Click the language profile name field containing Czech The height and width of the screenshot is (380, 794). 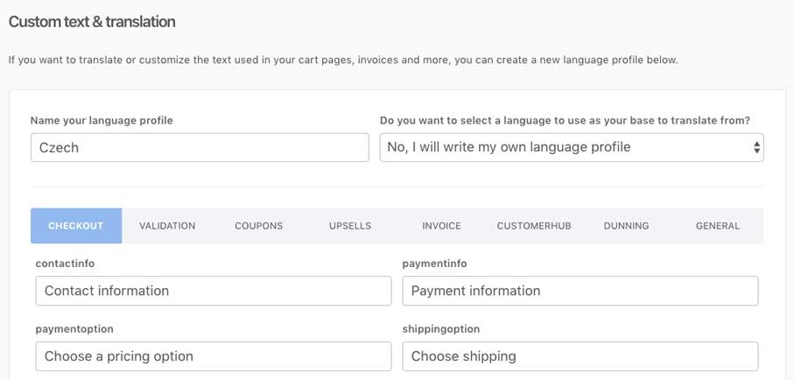point(200,147)
